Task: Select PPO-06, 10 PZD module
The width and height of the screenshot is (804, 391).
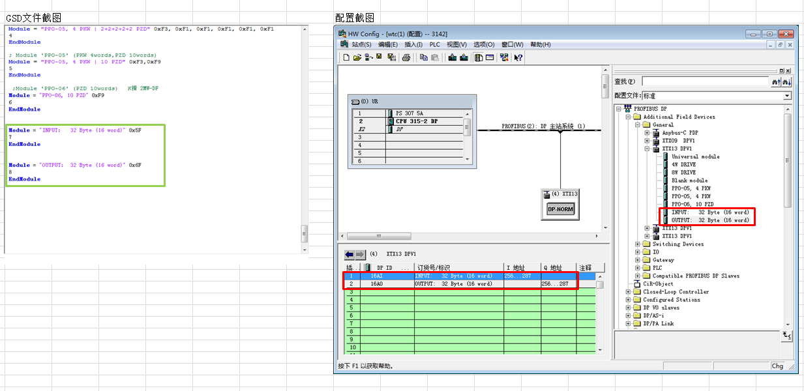Action: (693, 204)
